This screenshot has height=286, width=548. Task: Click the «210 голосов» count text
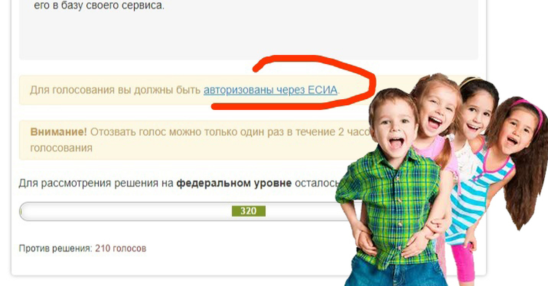click(x=121, y=249)
